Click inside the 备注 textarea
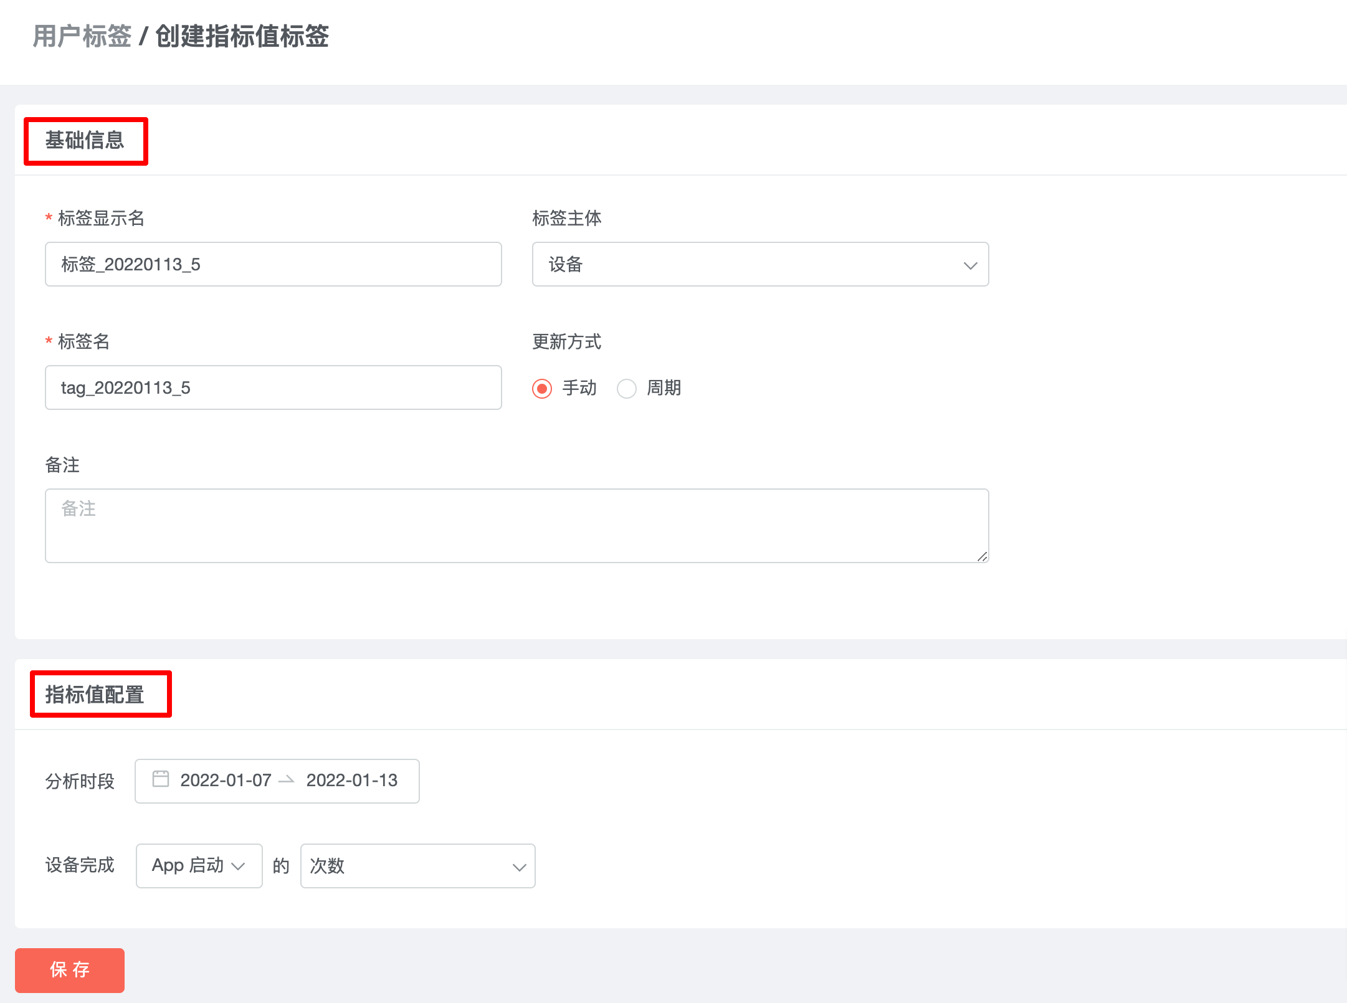1347x1003 pixels. [x=517, y=526]
